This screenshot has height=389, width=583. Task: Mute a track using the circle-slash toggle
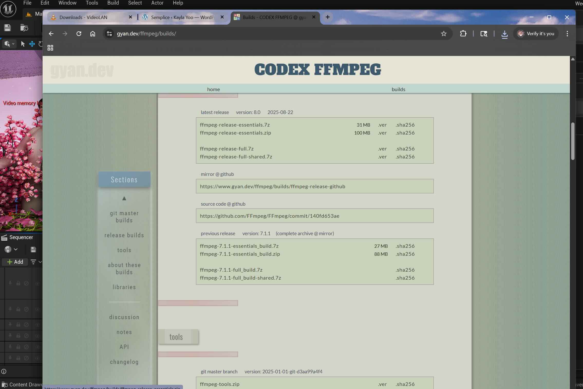26,283
